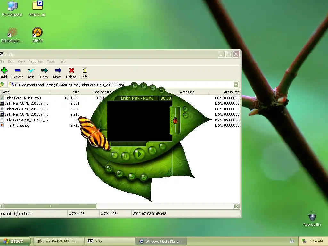Open the Tools menu
The image size is (328, 246).
pos(51,61)
